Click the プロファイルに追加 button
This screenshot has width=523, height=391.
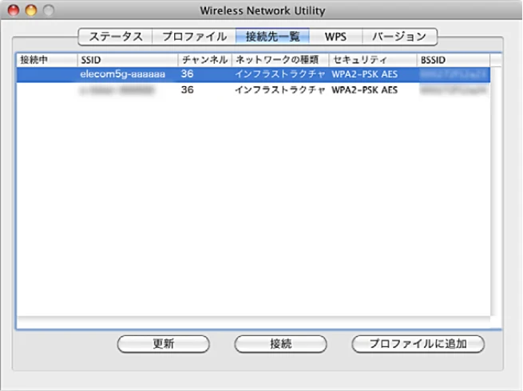tap(418, 344)
